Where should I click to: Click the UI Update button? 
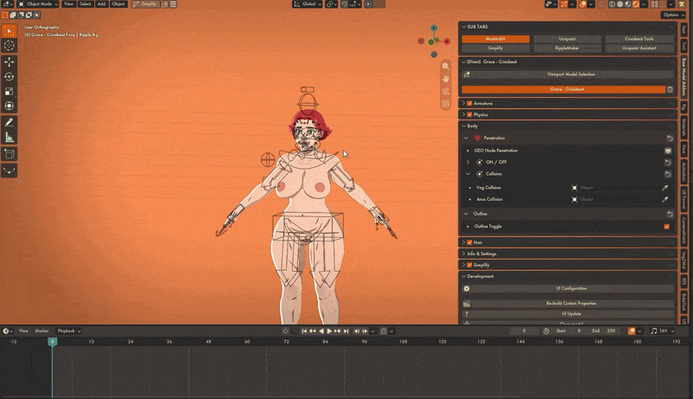click(x=571, y=314)
